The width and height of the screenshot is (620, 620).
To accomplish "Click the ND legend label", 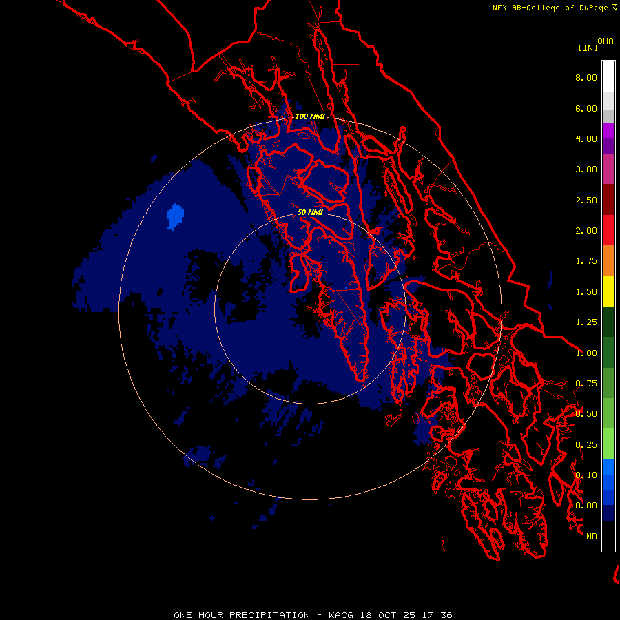I will (592, 537).
